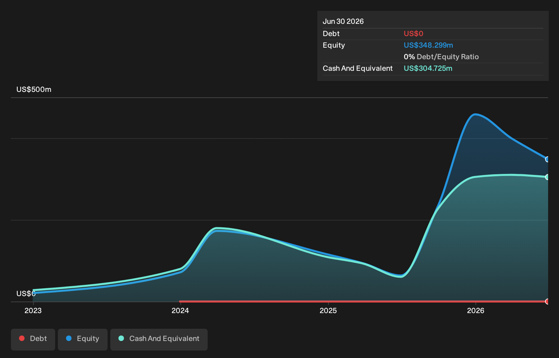Screen dimensions: 559x358
Task: Toggle the Cash And Equivalent legend button
Action: point(159,339)
